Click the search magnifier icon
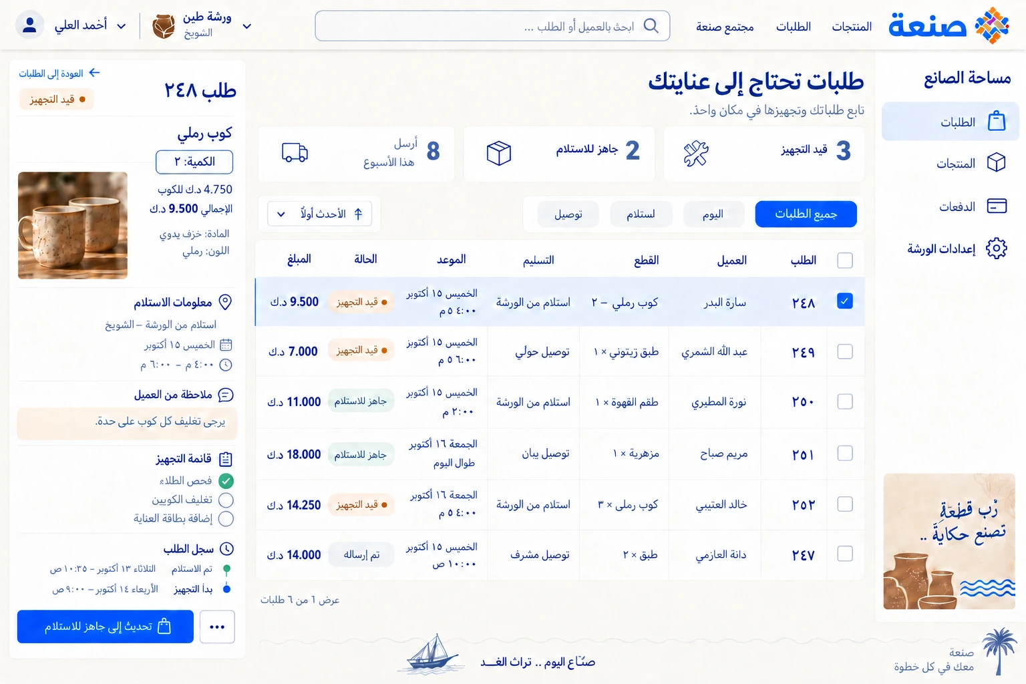 (651, 26)
